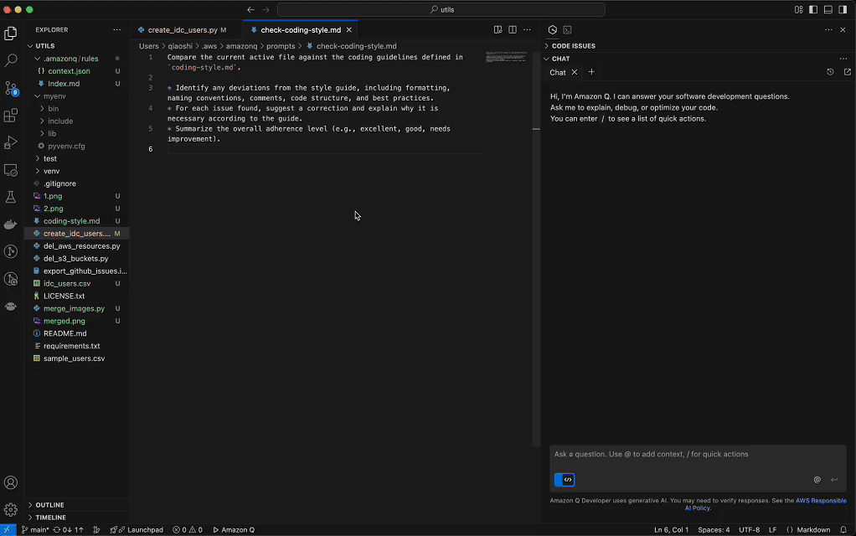Viewport: 856px width, 536px height.
Task: Open markdown preview to the side
Action: tap(498, 30)
